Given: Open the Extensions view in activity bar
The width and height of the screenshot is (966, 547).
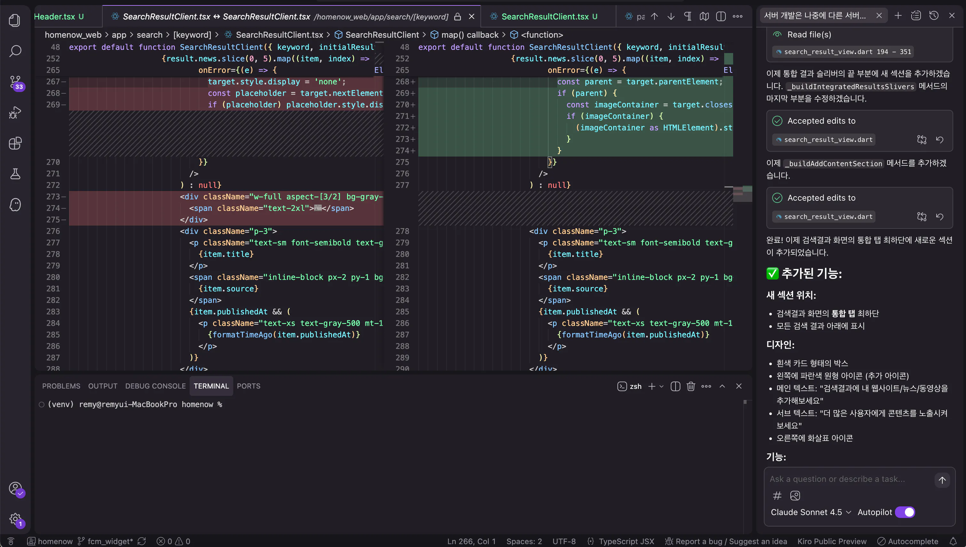Looking at the screenshot, I should tap(15, 143).
